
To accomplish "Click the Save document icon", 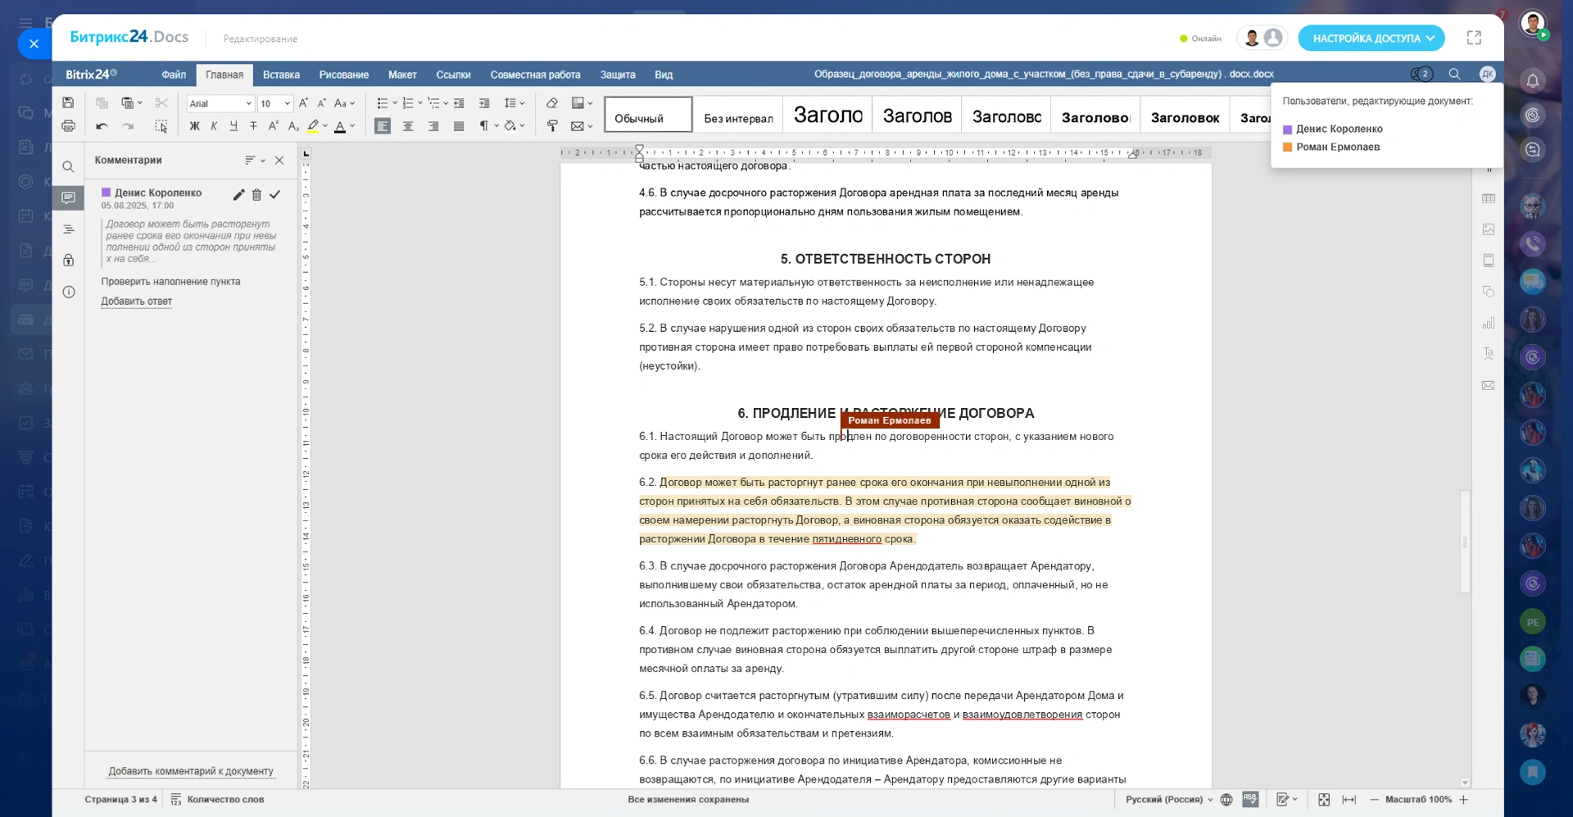I will (x=68, y=103).
